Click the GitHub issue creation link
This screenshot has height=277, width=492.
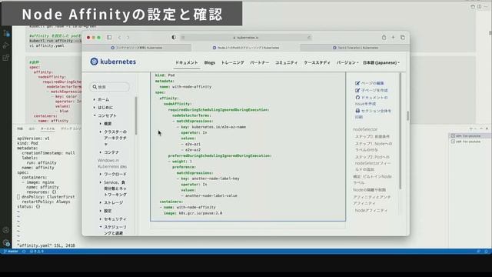371,101
